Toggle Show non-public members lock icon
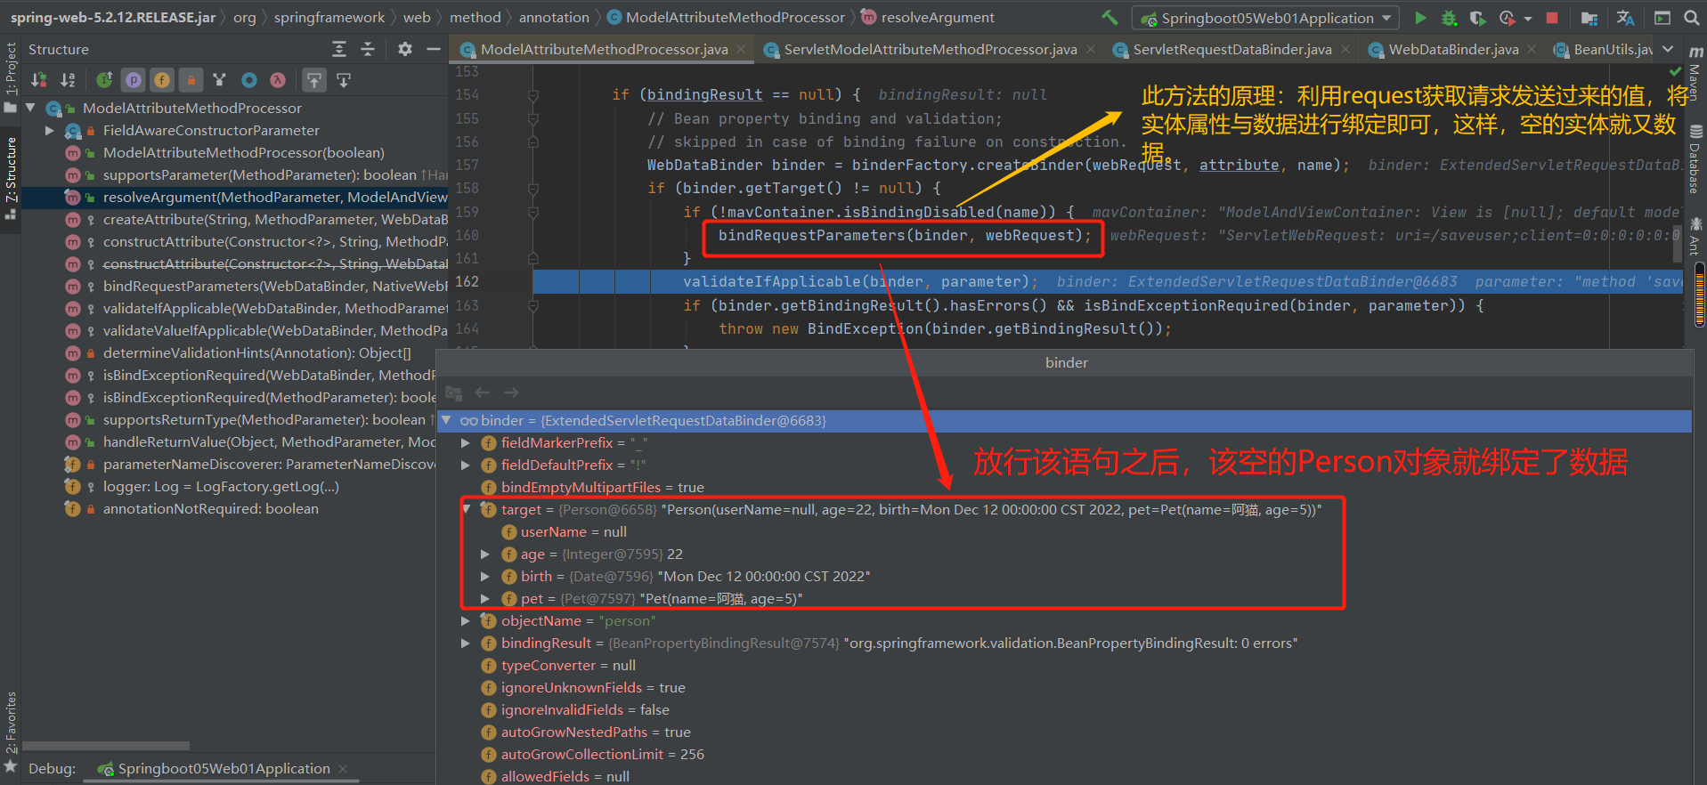The height and width of the screenshot is (785, 1707). pos(191,80)
